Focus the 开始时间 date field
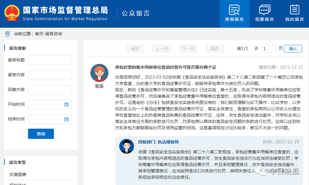The height and width of the screenshot is (185, 309). click(50, 105)
